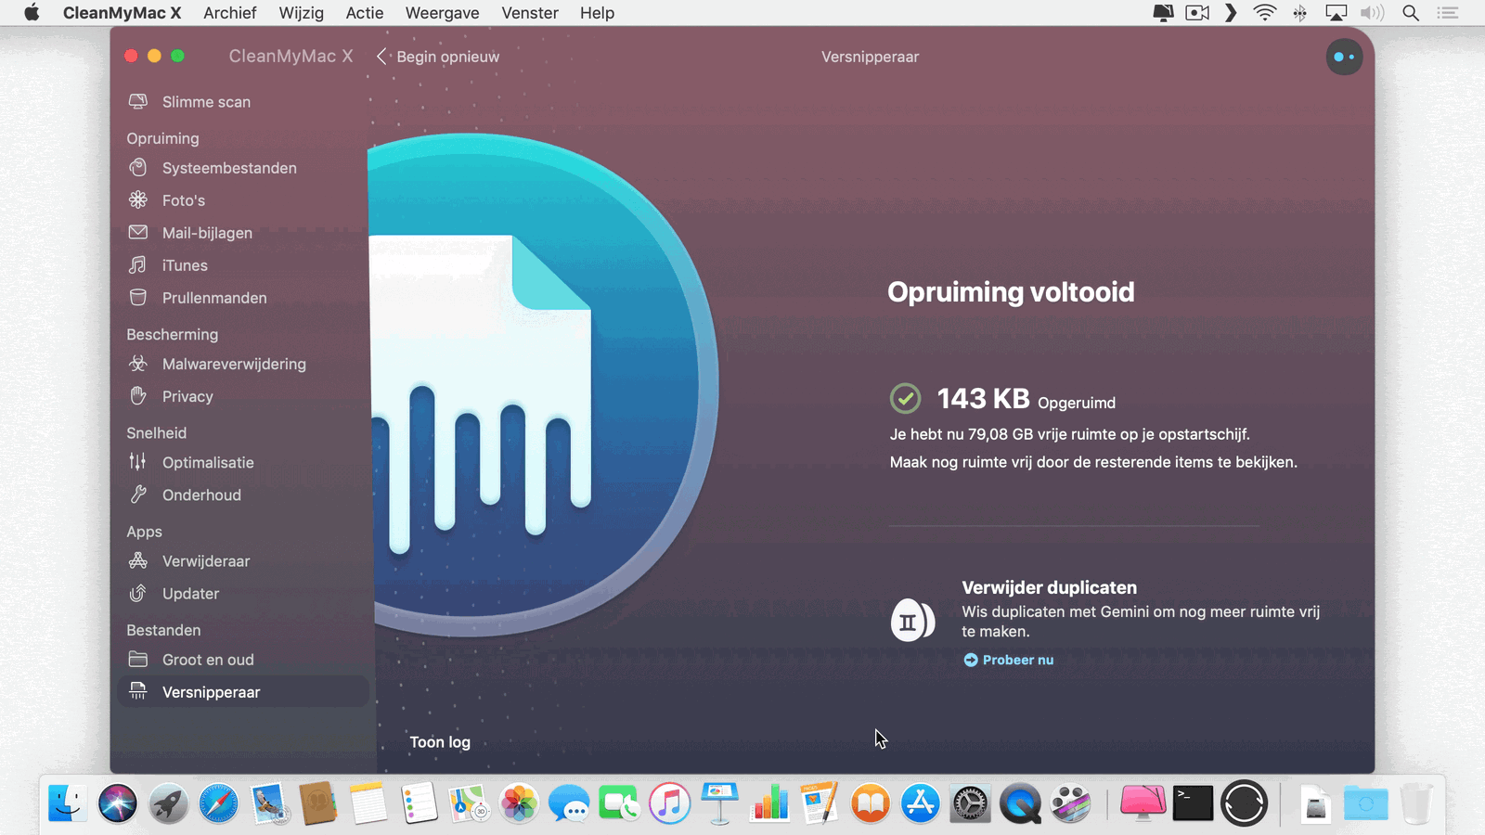Select Versnipperaar in the sidebar
The height and width of the screenshot is (835, 1485).
pyautogui.click(x=243, y=692)
